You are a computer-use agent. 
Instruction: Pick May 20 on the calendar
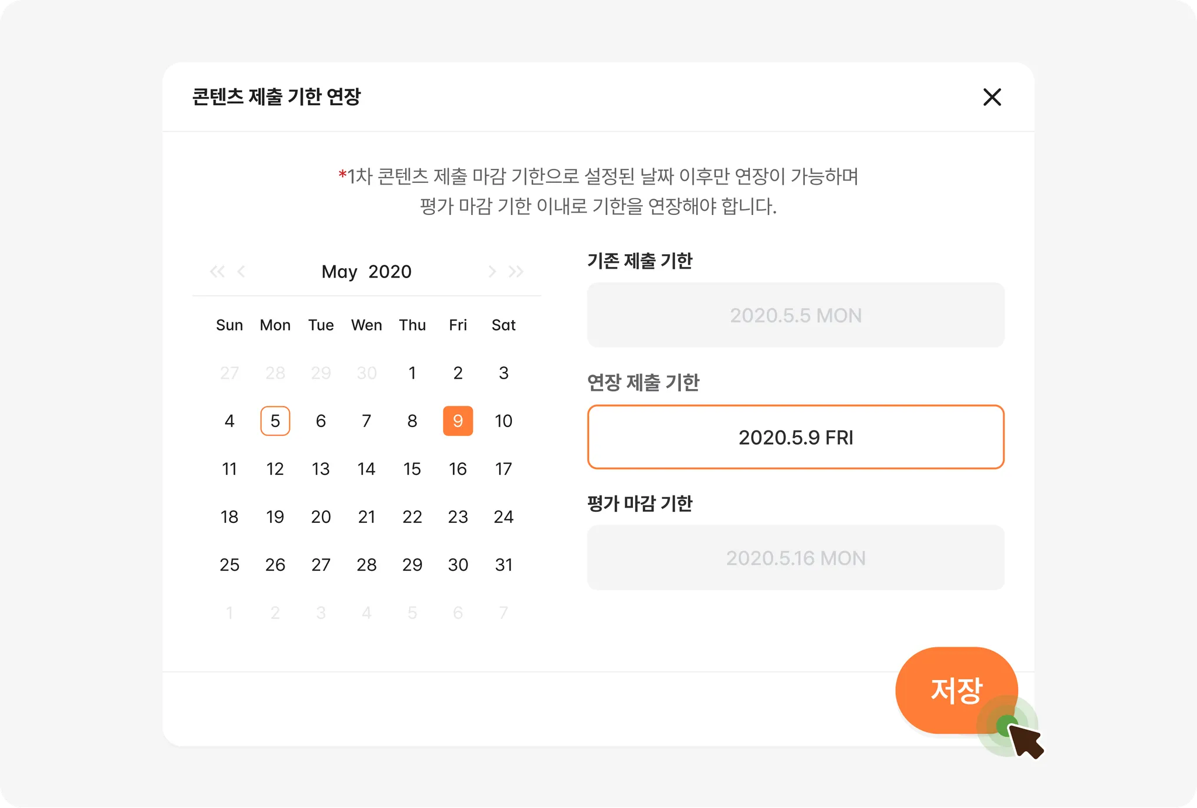point(320,516)
